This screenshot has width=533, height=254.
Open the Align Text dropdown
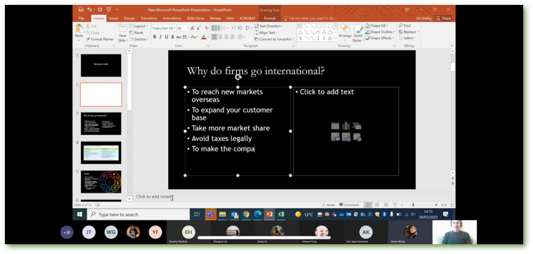[266, 33]
